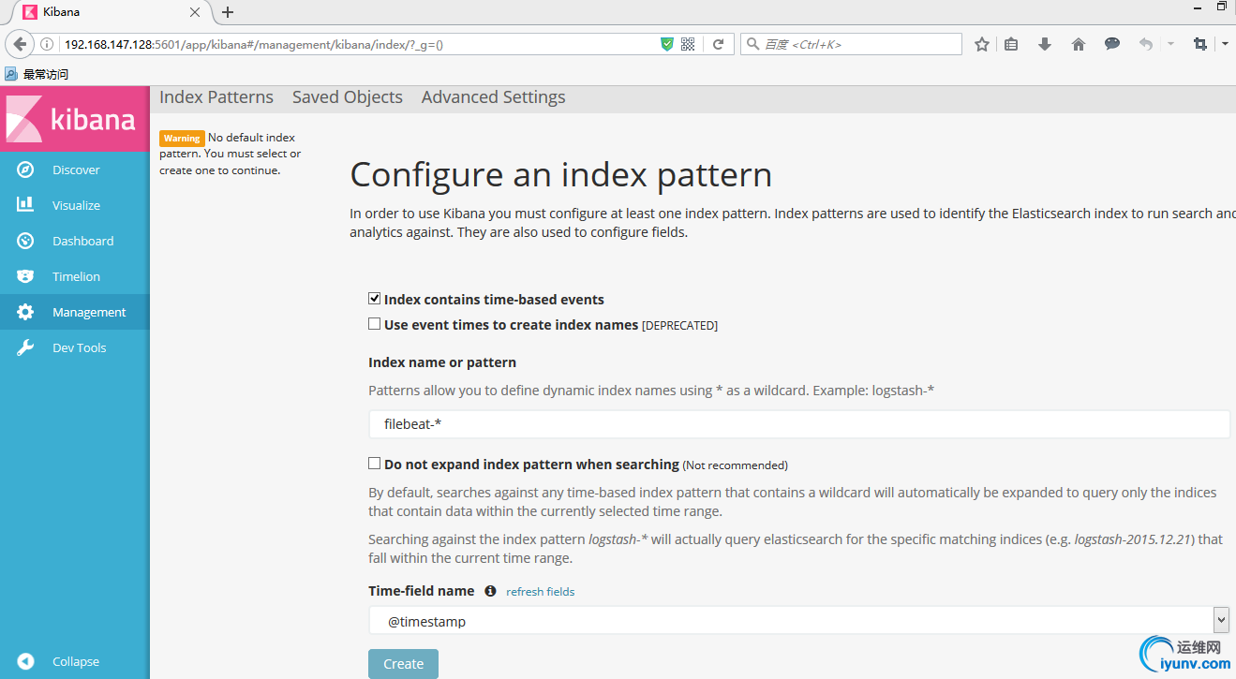The height and width of the screenshot is (679, 1236).
Task: Close the Kibana browser tab
Action: tap(195, 12)
